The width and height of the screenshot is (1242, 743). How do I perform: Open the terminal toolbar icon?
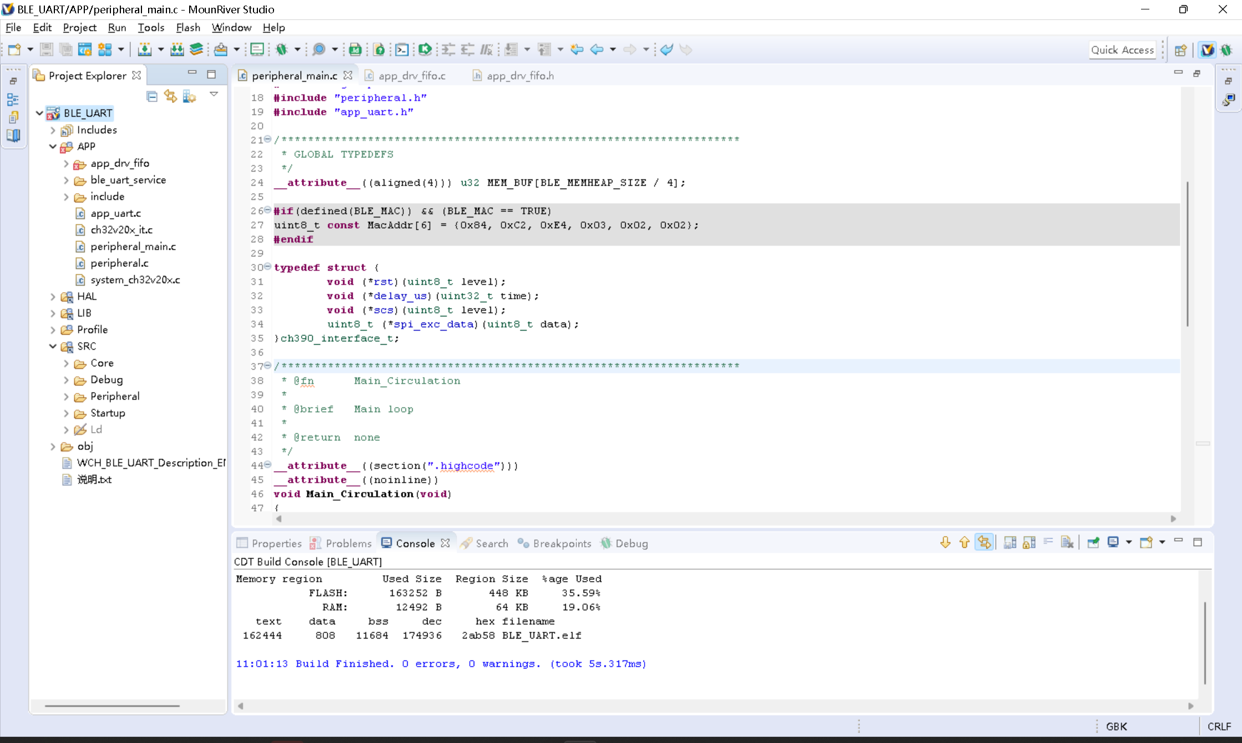click(x=402, y=49)
